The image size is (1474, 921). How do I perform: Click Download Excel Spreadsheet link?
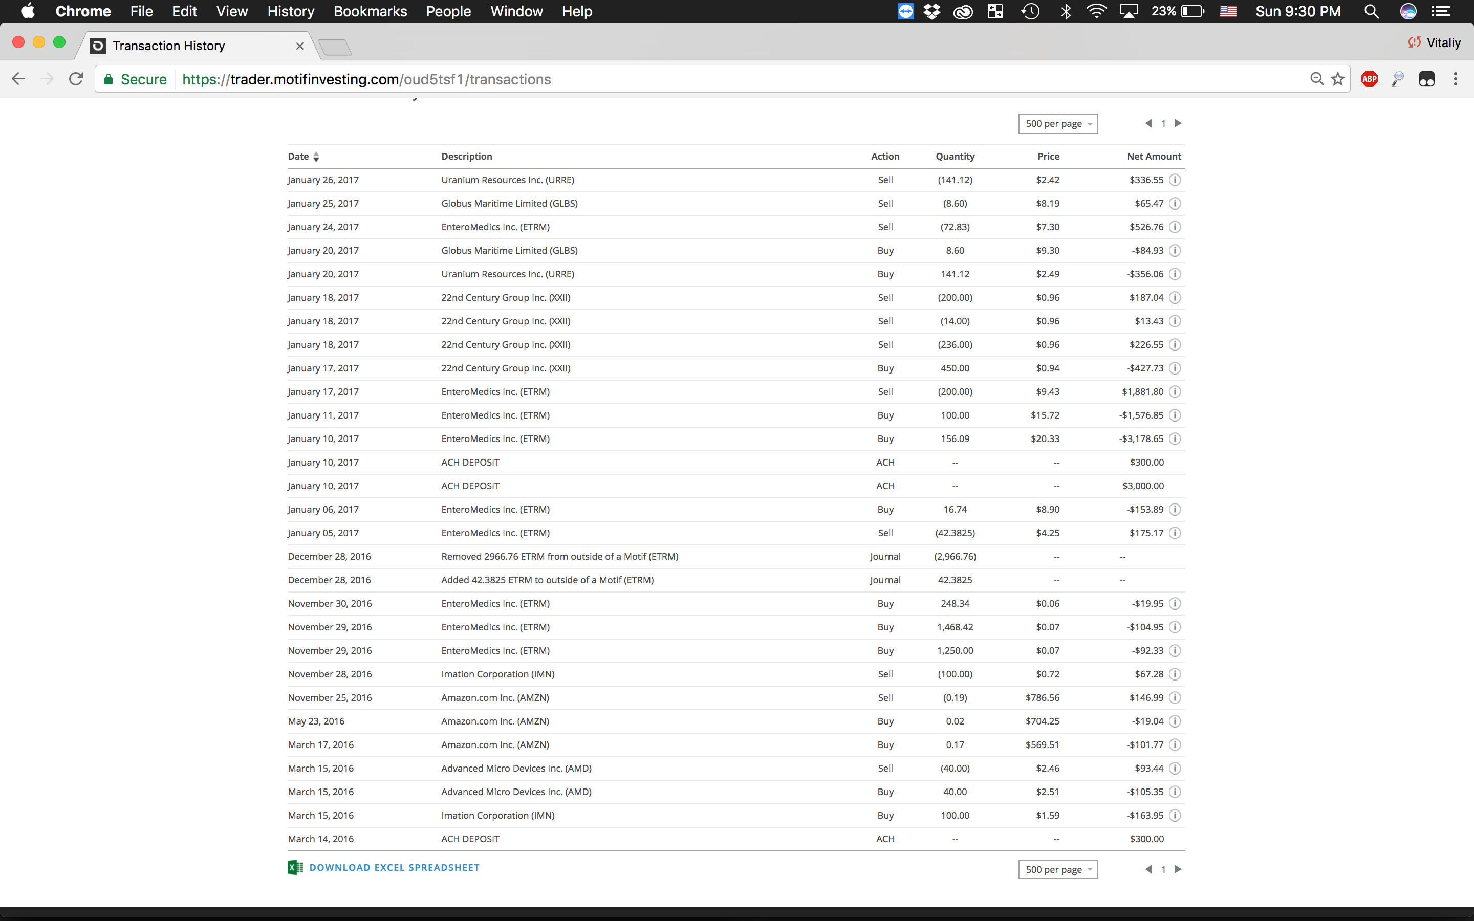394,867
